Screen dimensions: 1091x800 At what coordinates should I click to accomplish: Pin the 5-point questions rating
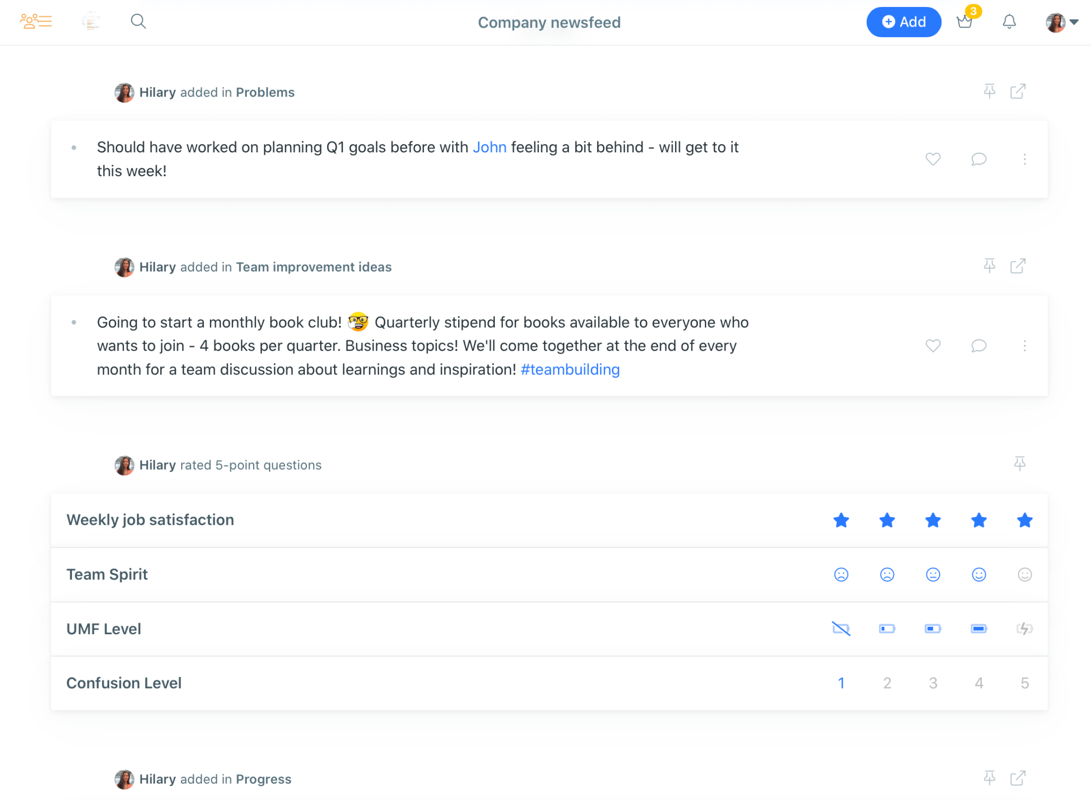1020,464
